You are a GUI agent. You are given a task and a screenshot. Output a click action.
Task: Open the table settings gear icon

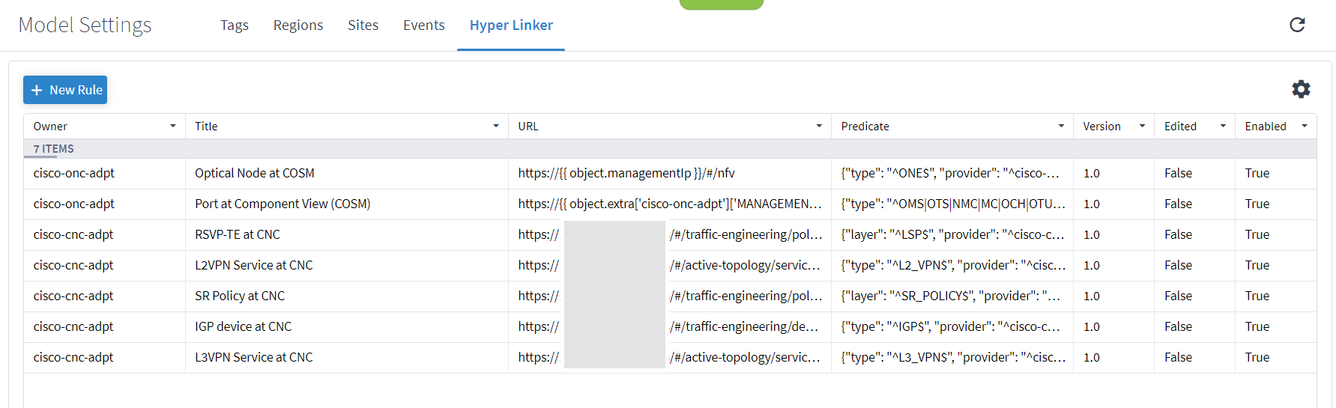pyautogui.click(x=1301, y=89)
